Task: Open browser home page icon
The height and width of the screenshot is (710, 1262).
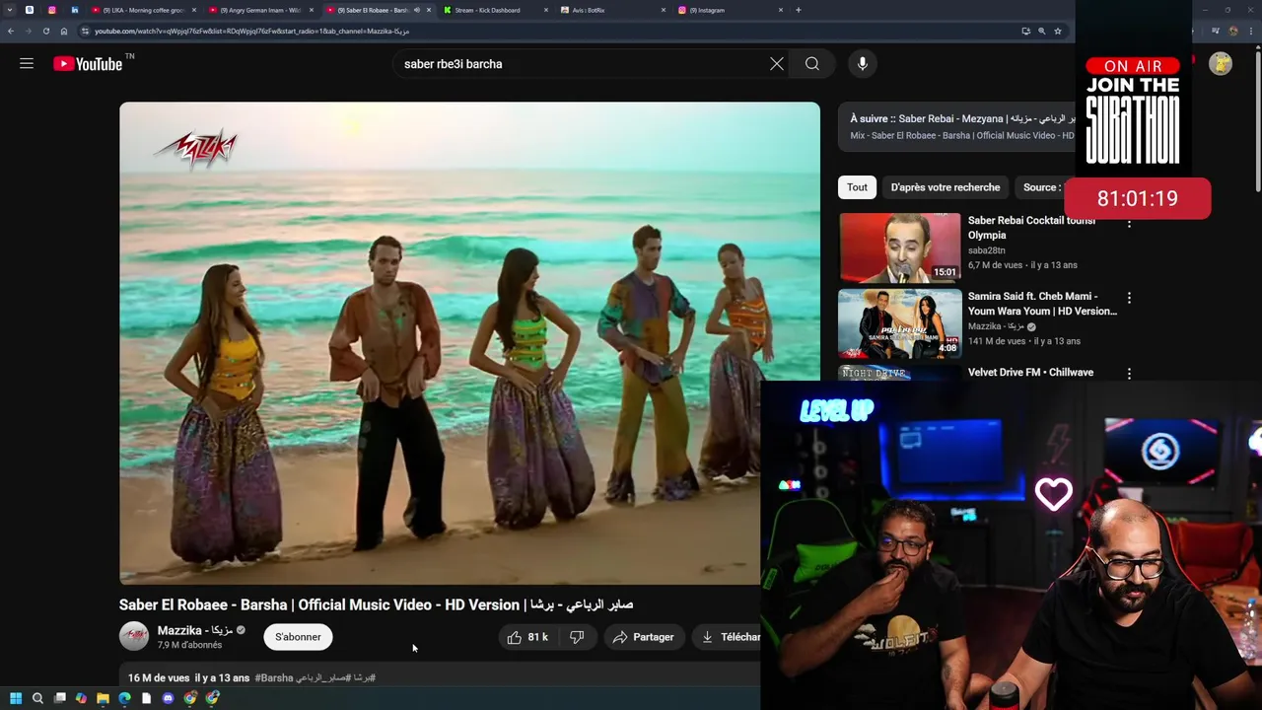Action: click(x=64, y=31)
